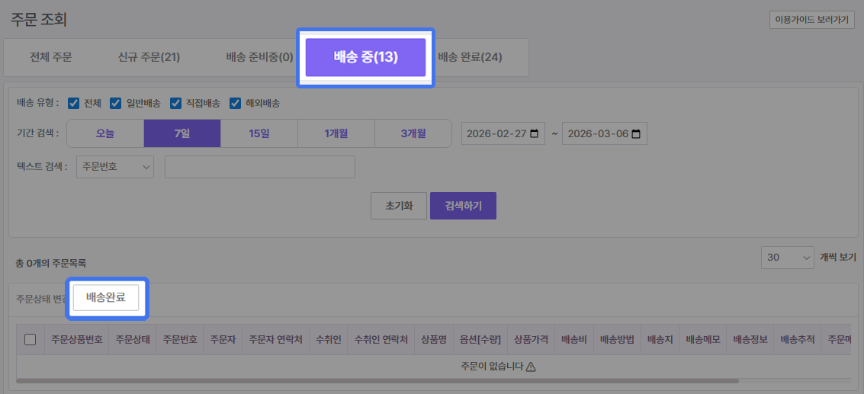Select the 배송 중(13) tab
Screen dimensions: 864x394
tap(365, 58)
